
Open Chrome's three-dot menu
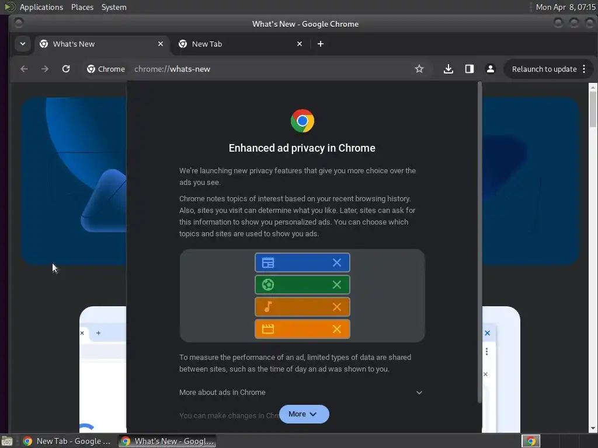point(584,69)
